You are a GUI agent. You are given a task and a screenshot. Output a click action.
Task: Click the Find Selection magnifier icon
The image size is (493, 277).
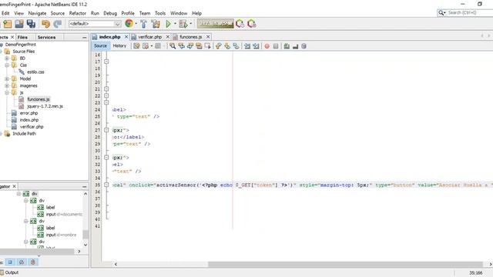coord(173,46)
